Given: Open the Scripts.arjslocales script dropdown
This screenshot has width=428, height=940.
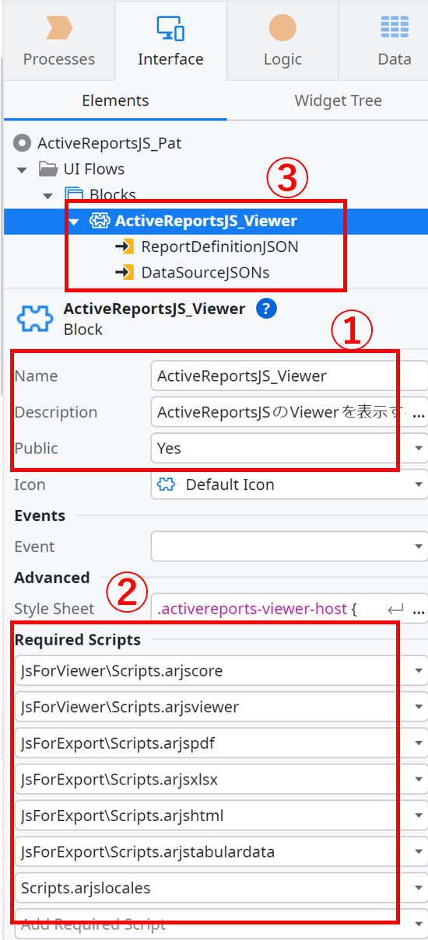Looking at the screenshot, I should pos(221,888).
